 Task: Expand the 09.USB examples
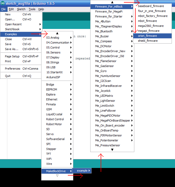pyautogui.click(x=57, y=67)
